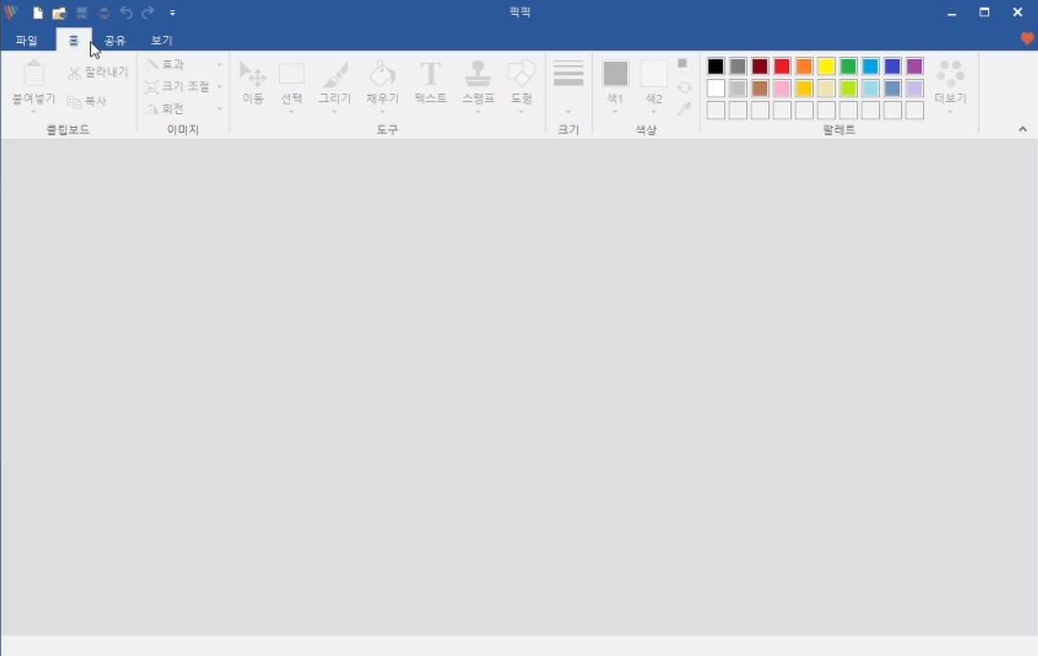The width and height of the screenshot is (1038, 656).
Task: Switch to the 보기 tab
Action: tap(162, 40)
